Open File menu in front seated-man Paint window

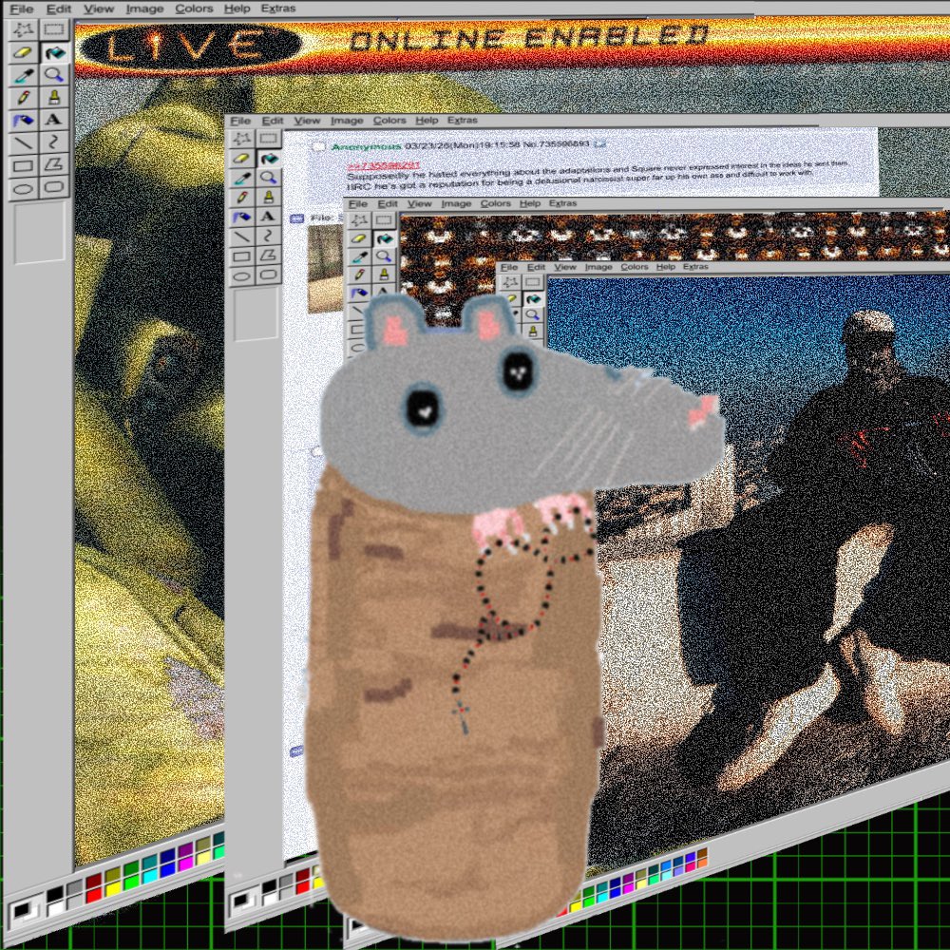coord(509,267)
